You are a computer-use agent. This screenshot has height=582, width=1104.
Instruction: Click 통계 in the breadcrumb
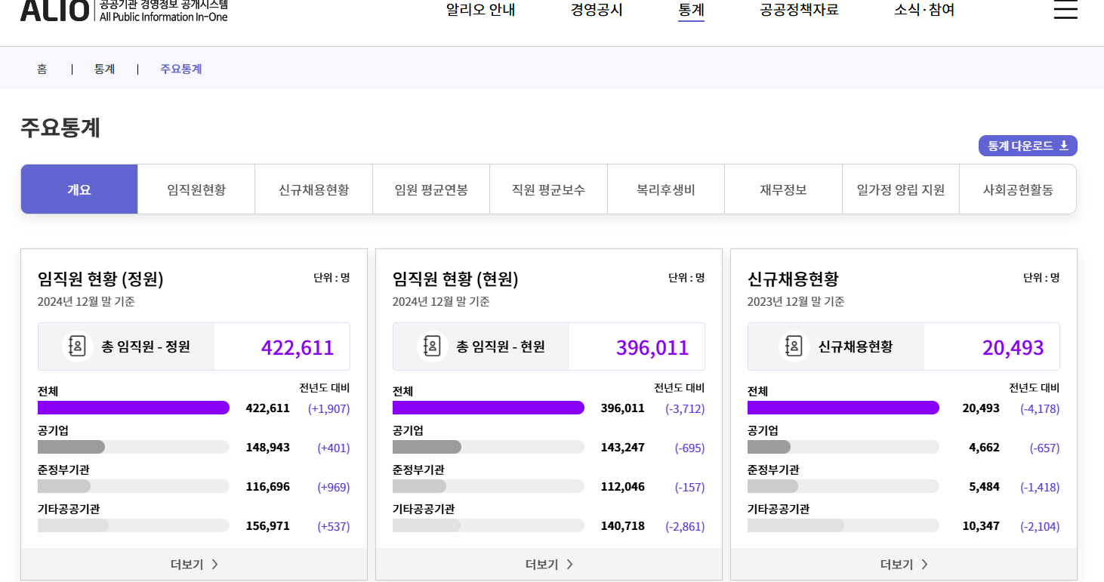coord(104,69)
